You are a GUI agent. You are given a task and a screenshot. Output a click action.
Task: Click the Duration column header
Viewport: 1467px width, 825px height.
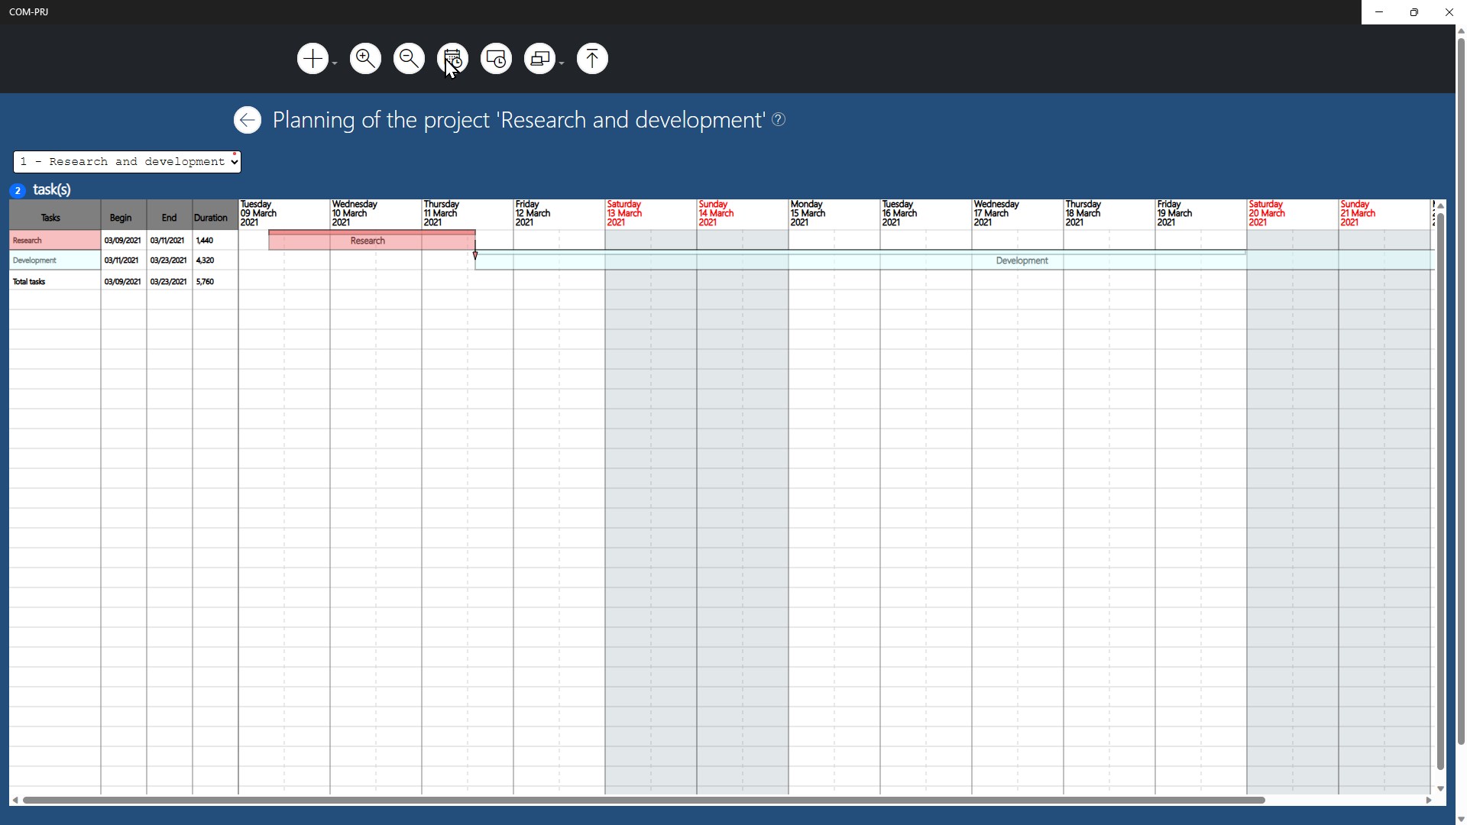click(x=211, y=218)
